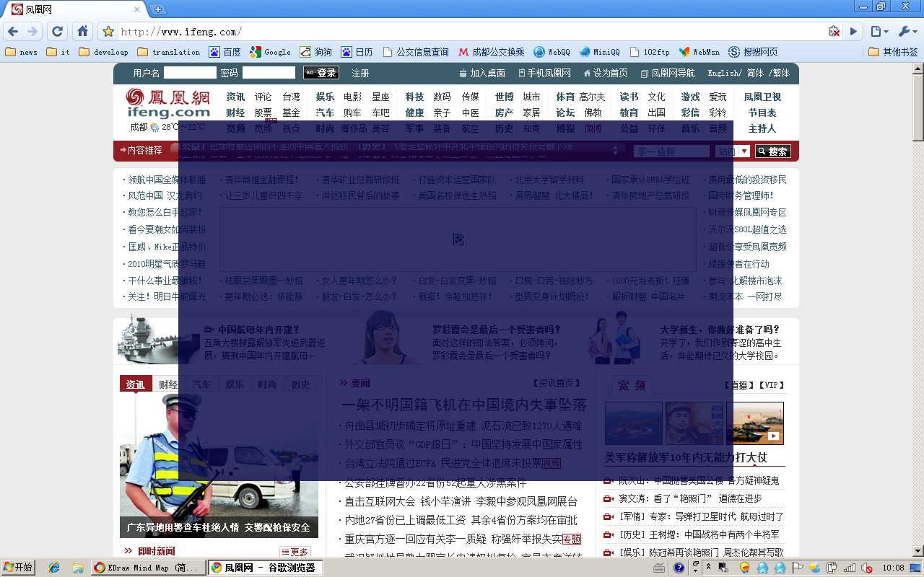Open the page menu dropdown in Chrome
Screen dimensions: 924x577
pos(879,32)
